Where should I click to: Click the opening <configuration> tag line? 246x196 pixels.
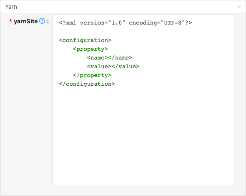85,40
